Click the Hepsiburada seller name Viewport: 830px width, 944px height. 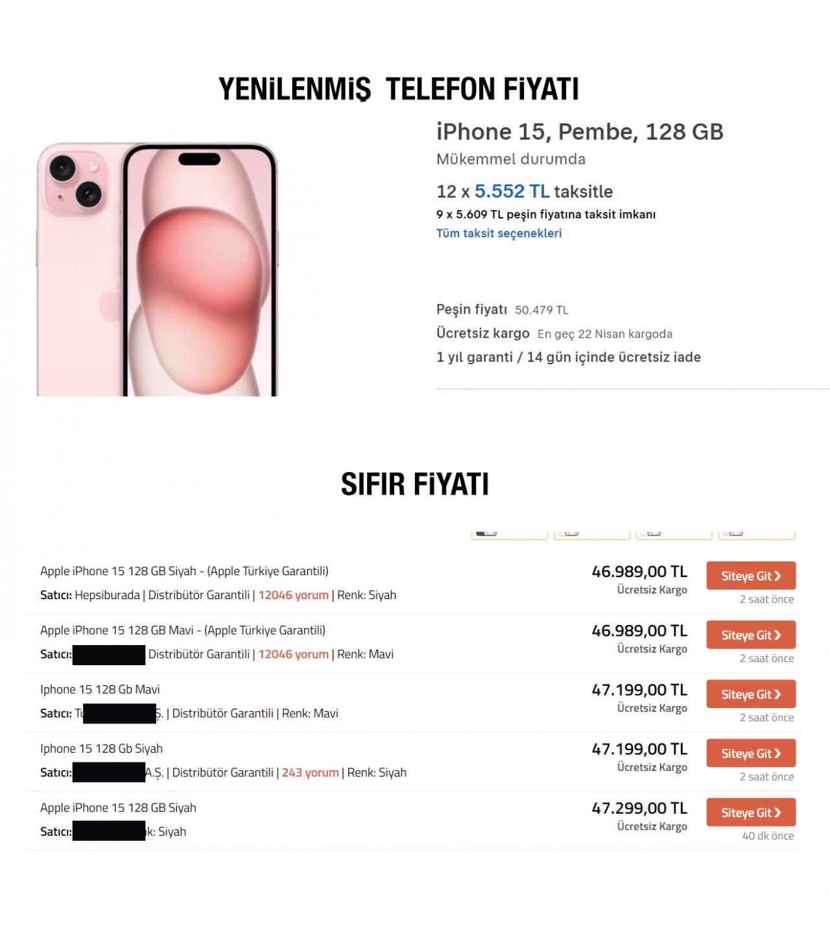107,595
